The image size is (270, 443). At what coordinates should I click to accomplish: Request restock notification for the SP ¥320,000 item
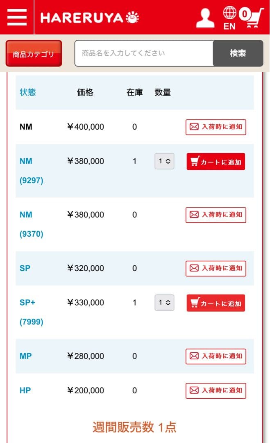coord(216,268)
